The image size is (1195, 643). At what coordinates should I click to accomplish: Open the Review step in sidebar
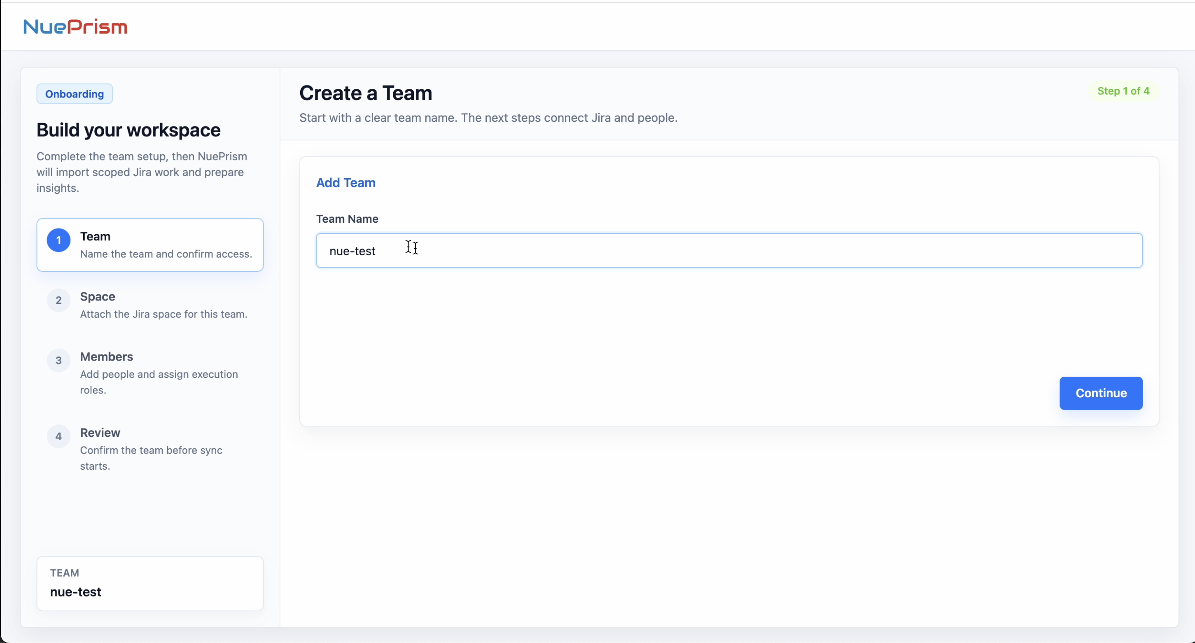coord(150,449)
